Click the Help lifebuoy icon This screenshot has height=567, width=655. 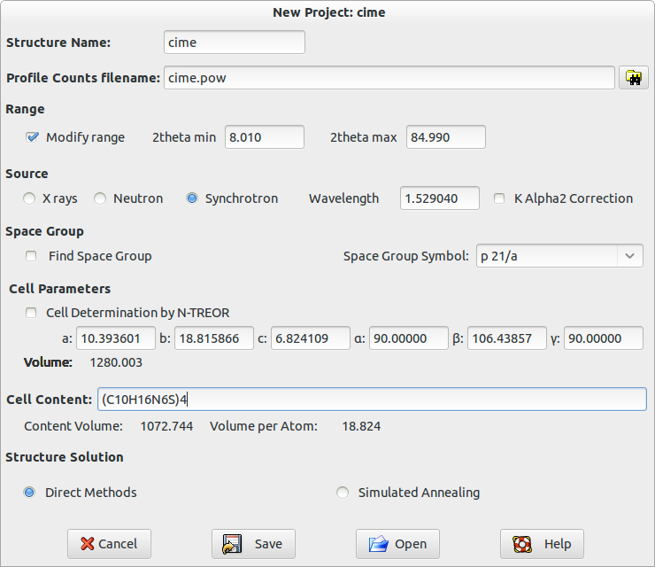(522, 544)
